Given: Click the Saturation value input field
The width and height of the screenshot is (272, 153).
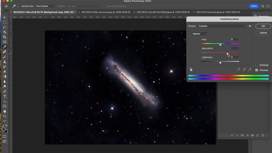Looking at the screenshot, I should point(235,48).
